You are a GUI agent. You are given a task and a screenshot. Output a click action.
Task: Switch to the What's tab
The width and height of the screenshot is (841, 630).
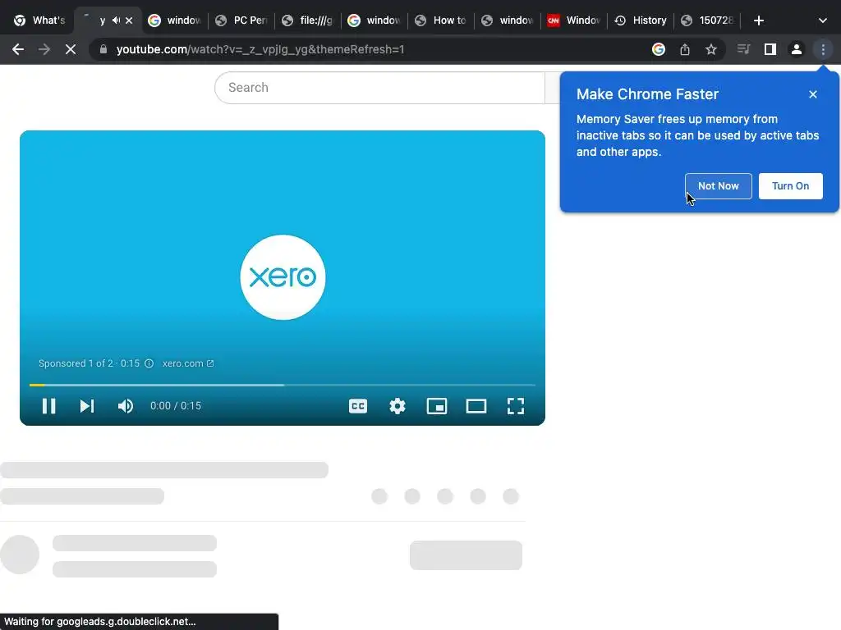(x=39, y=21)
